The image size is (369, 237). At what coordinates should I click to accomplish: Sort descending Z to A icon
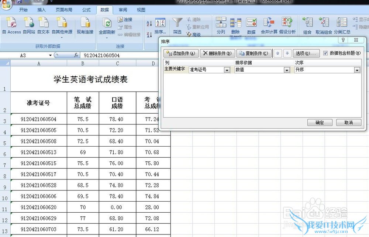click(149, 35)
